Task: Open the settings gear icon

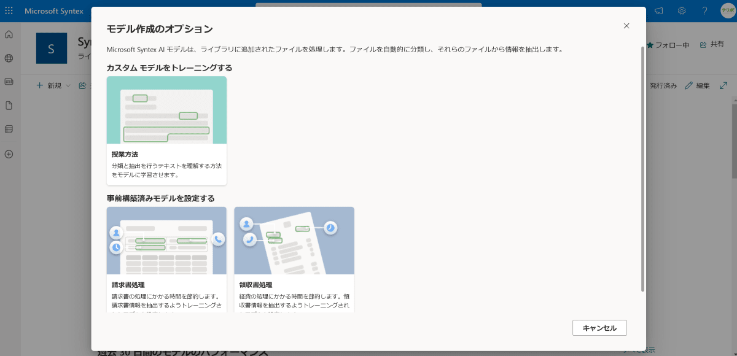Action: tap(682, 10)
